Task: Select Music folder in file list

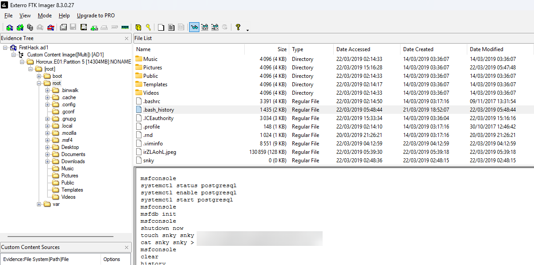Action: [x=150, y=59]
